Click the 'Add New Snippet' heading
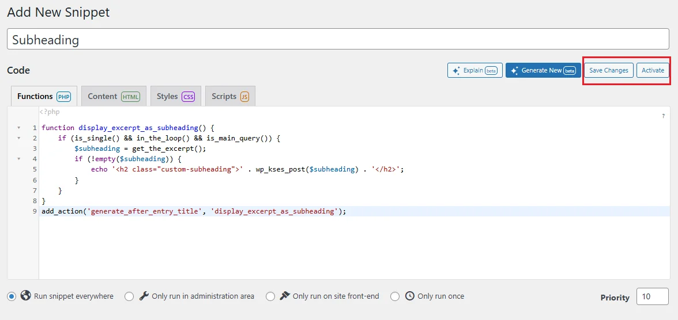This screenshot has height=320, width=678. click(x=58, y=12)
